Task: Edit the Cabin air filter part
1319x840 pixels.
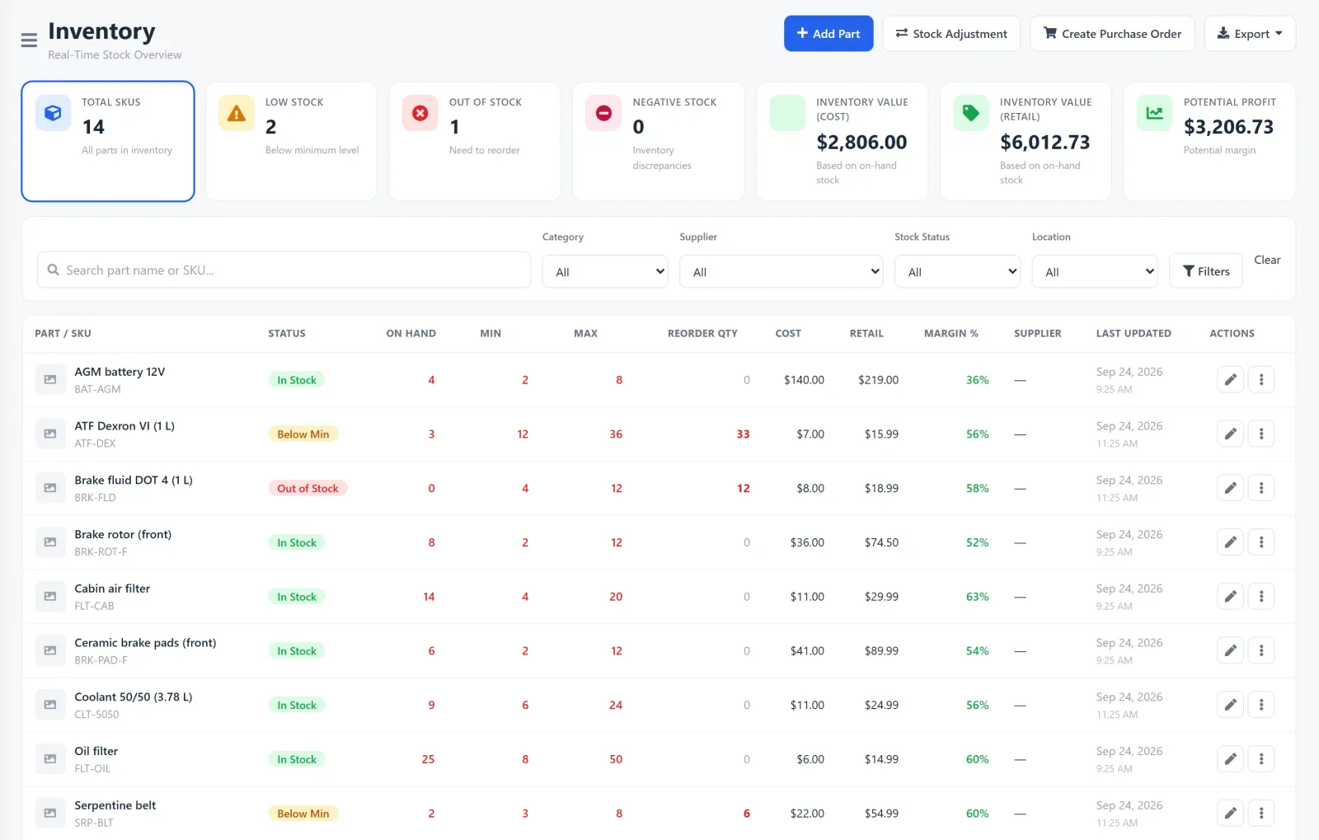Action: point(1230,596)
